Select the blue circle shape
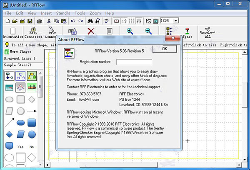 pos(32,134)
